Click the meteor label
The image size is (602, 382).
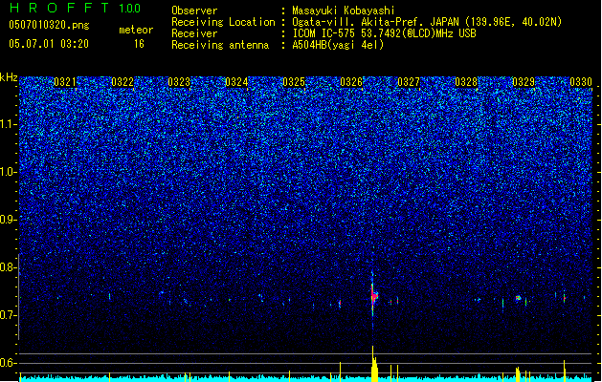136,30
